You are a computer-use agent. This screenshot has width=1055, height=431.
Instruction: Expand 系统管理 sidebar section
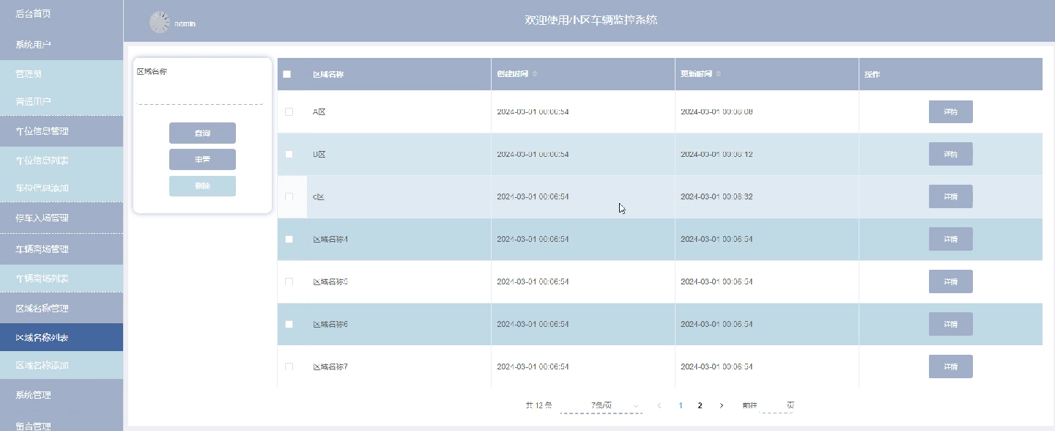click(62, 395)
